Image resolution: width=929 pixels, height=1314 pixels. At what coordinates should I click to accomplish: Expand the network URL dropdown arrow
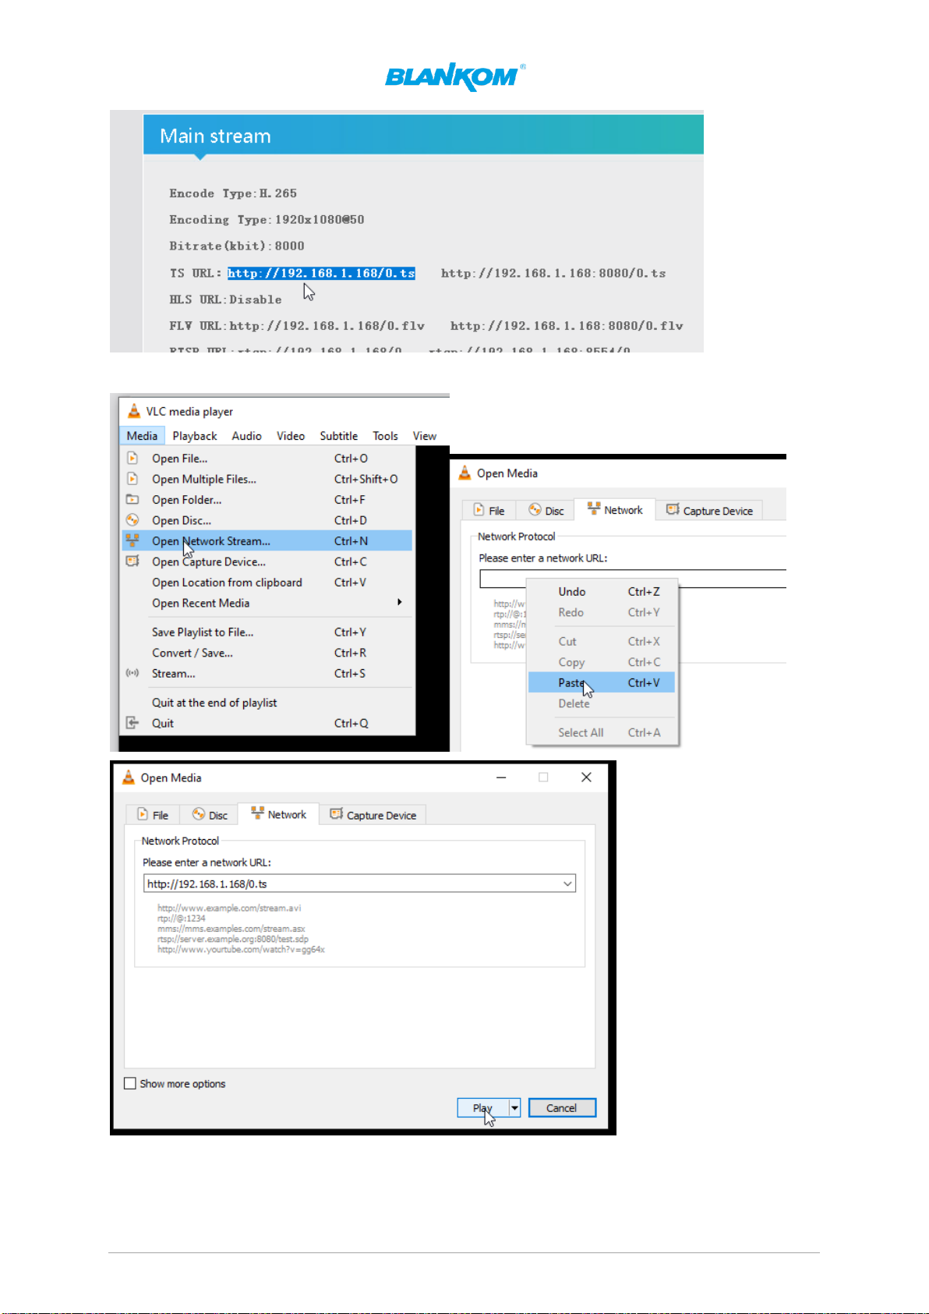click(568, 884)
